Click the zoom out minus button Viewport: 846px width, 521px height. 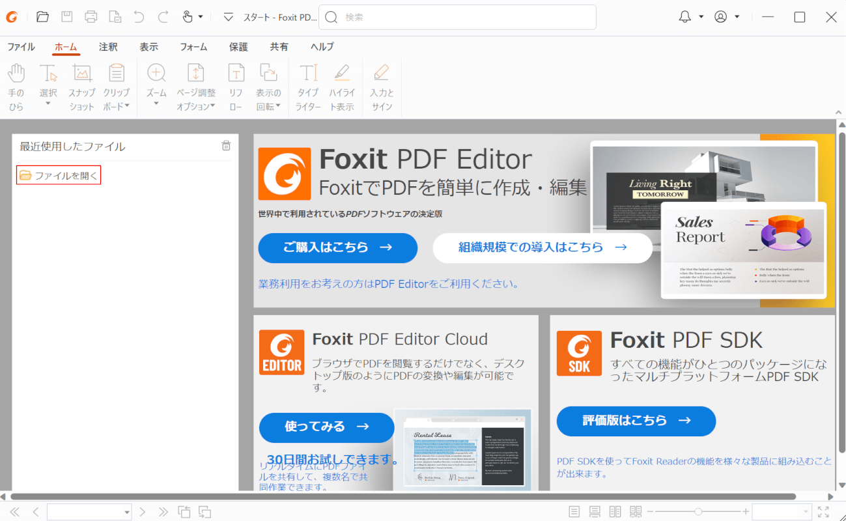pos(650,512)
